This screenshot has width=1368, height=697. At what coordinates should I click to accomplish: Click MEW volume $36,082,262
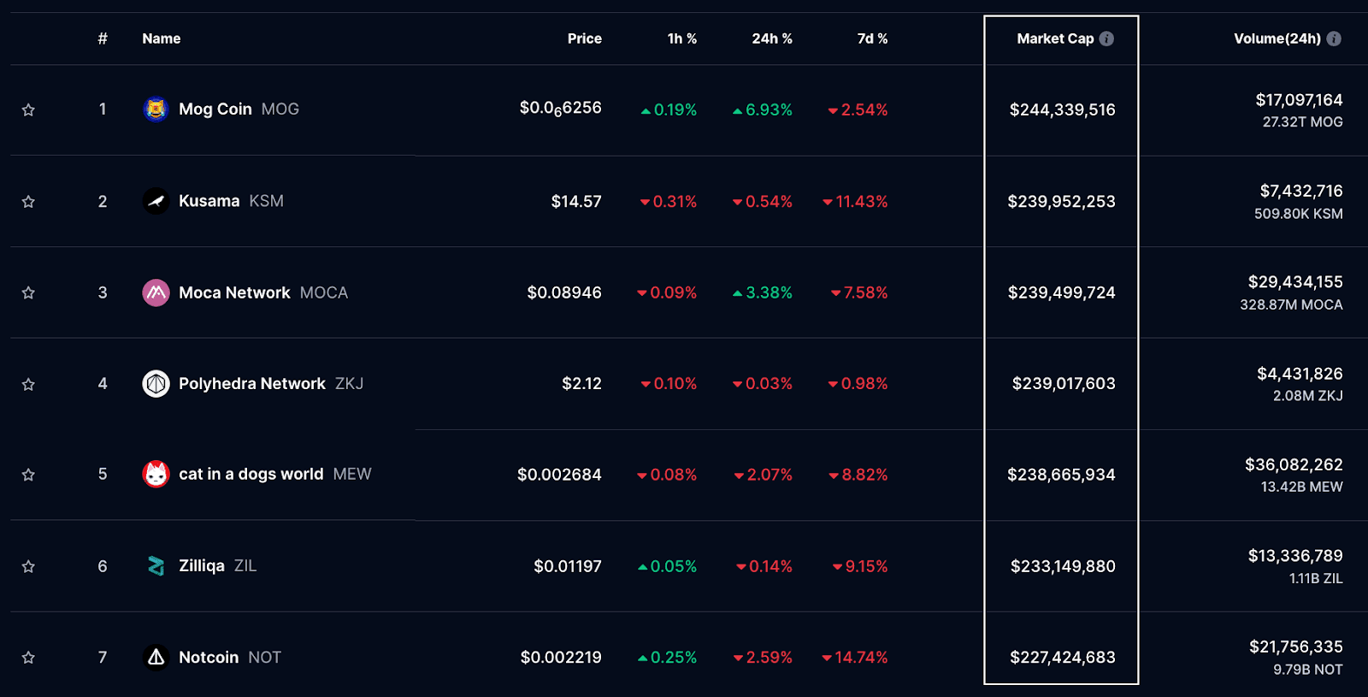click(1294, 464)
